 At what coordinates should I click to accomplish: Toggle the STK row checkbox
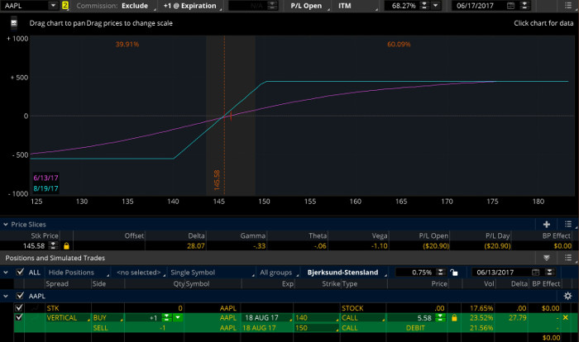[x=20, y=306]
